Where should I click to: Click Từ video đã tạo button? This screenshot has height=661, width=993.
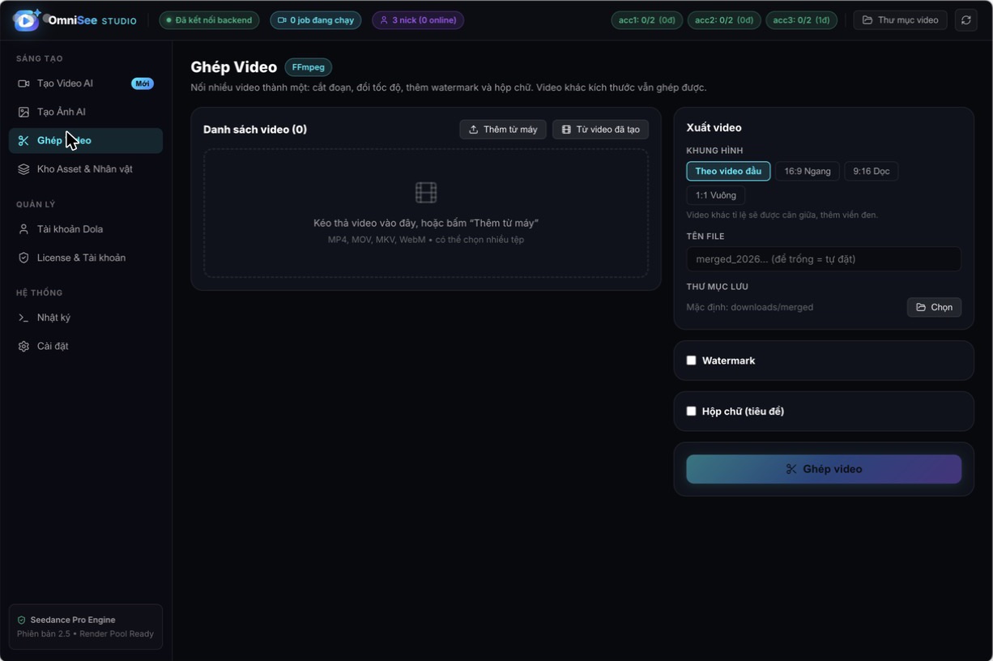(600, 130)
